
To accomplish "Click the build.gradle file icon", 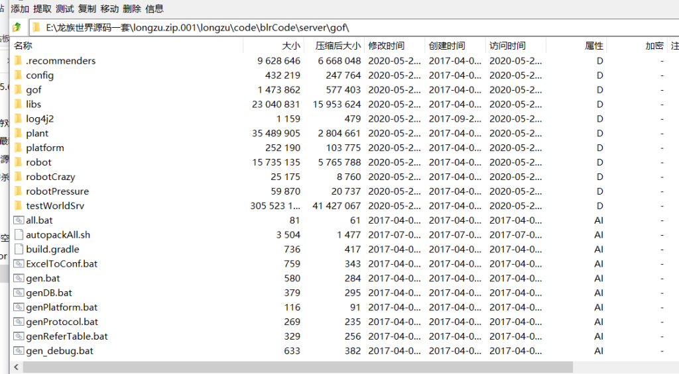I will pos(19,249).
